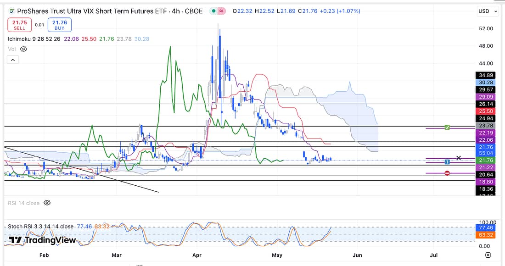Click the red stop-loss order marker
This screenshot has width=505, height=266.
[447, 173]
